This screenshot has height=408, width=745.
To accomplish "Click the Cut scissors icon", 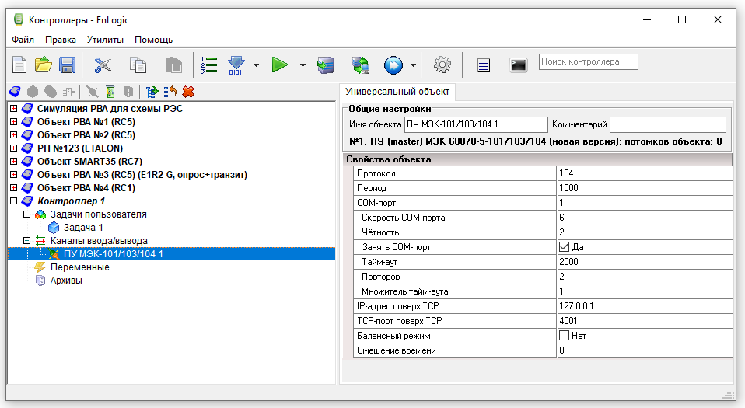I will coord(103,65).
